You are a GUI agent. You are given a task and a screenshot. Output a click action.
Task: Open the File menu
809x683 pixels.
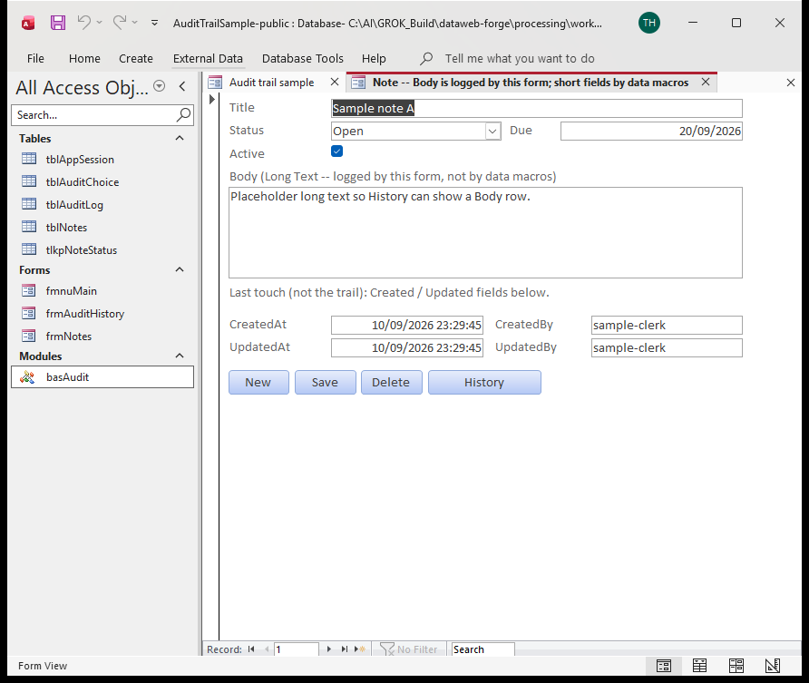pyautogui.click(x=35, y=59)
